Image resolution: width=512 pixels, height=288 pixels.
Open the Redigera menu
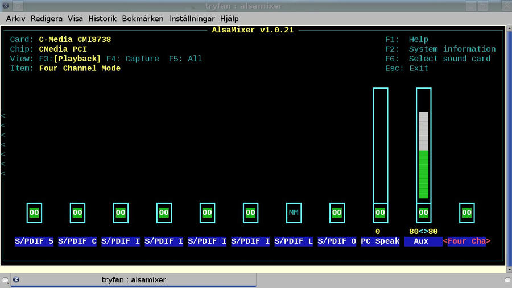tap(47, 19)
